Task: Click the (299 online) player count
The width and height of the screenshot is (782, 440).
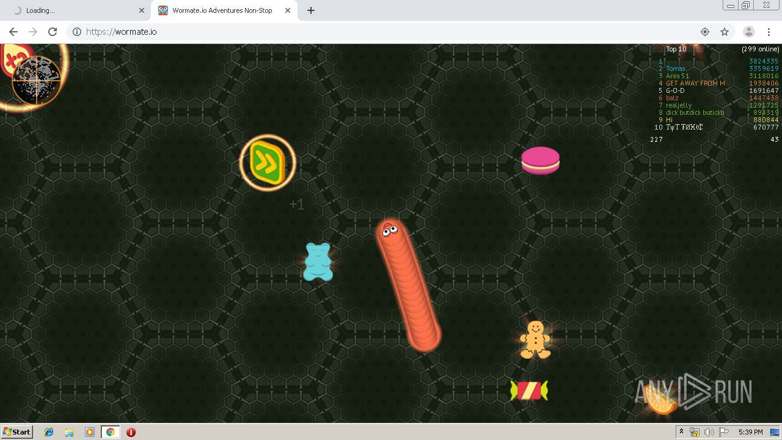Action: click(761, 49)
